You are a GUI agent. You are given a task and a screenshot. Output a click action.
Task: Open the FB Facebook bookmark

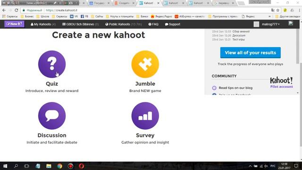(84, 17)
